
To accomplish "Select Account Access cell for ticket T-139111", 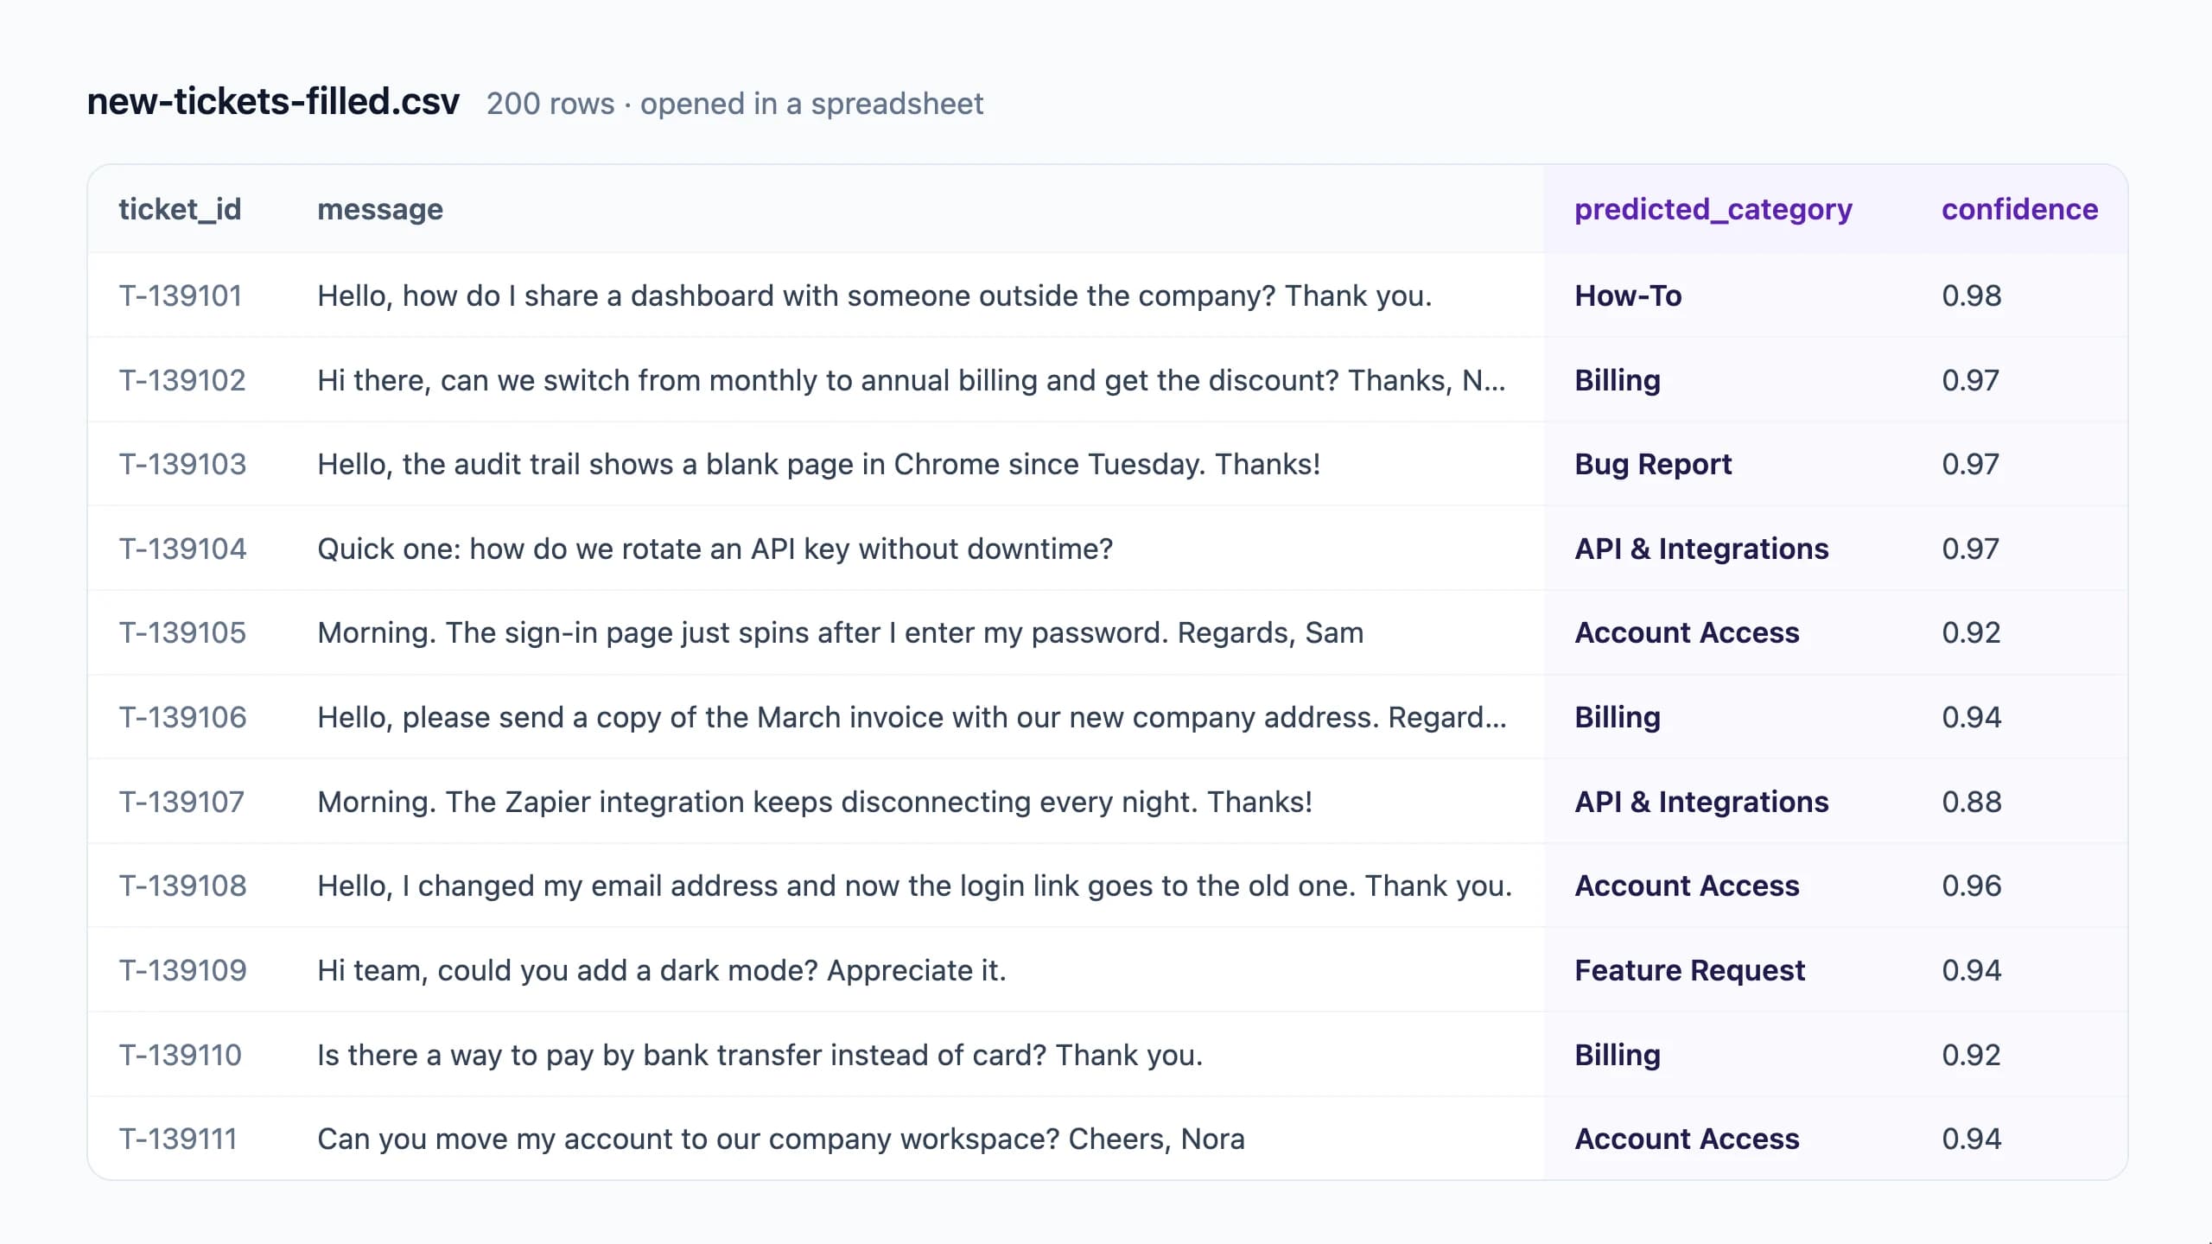I will (1687, 1139).
